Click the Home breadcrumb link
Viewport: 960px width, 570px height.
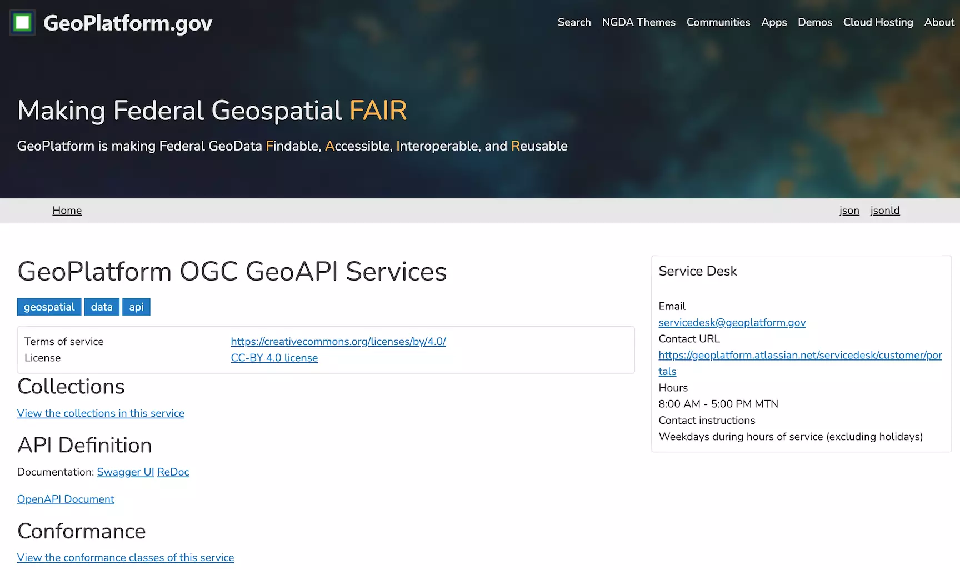click(x=67, y=211)
